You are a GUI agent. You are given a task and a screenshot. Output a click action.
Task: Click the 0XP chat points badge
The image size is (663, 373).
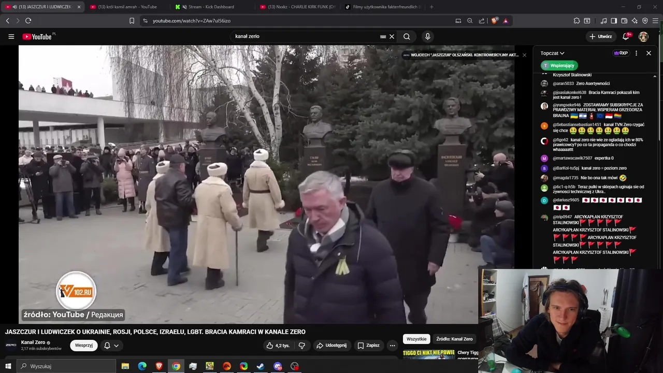pos(621,53)
